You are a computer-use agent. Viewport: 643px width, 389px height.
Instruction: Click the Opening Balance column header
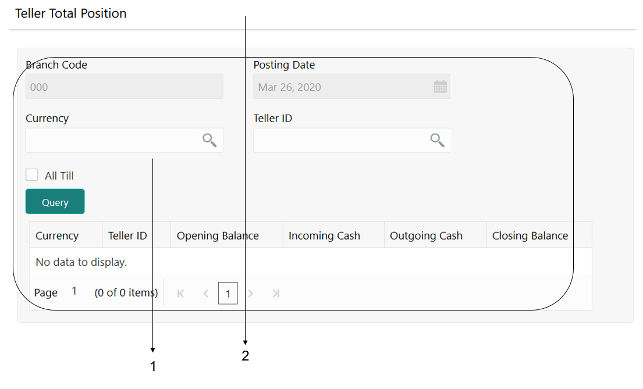click(x=218, y=235)
